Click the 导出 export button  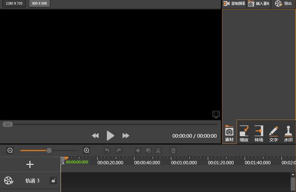click(x=284, y=3)
